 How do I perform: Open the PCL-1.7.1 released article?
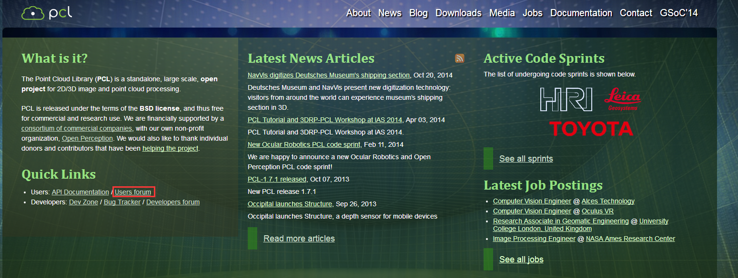[x=277, y=179]
